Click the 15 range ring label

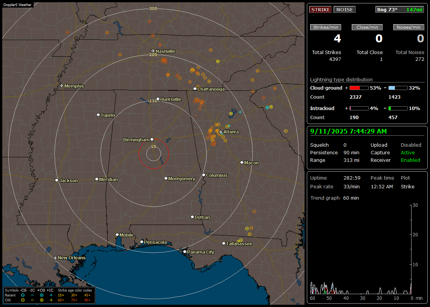point(153,146)
